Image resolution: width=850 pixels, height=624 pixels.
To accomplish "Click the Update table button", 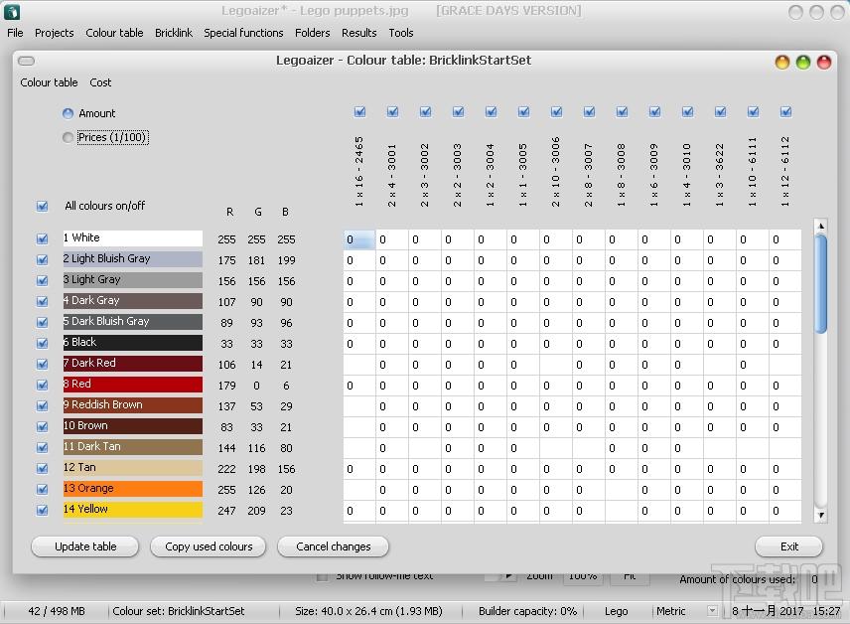I will pyautogui.click(x=85, y=546).
